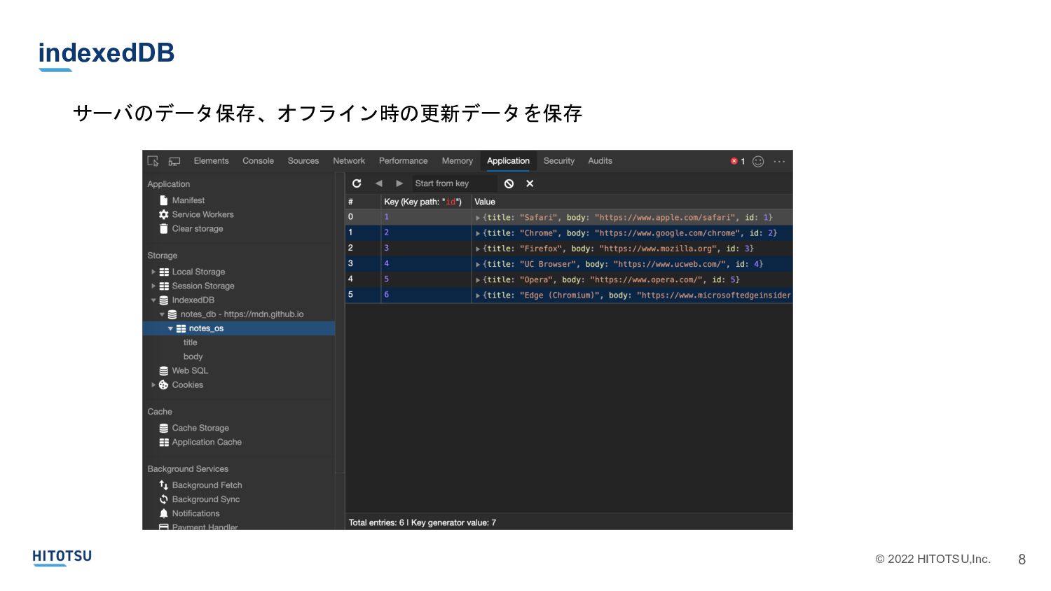Click the Cookies cookie icon
The image size is (1051, 591).
click(163, 385)
